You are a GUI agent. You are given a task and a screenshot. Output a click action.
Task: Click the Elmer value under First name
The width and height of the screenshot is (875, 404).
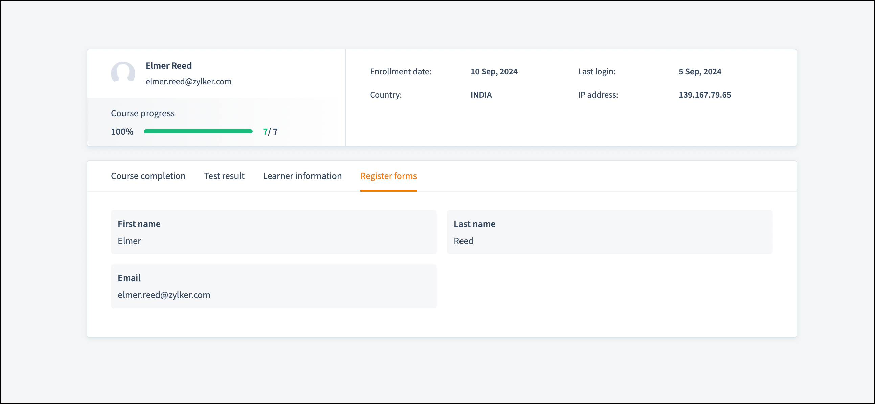tap(129, 241)
